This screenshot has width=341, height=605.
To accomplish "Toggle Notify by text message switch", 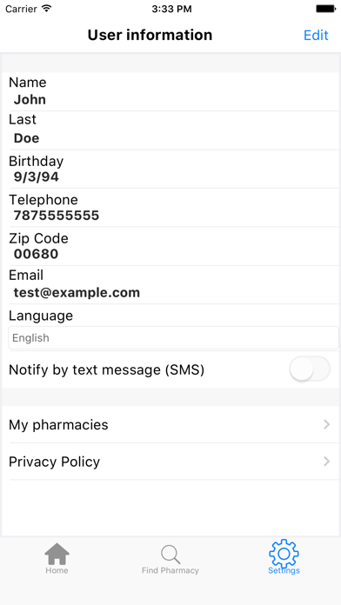I will [x=310, y=369].
